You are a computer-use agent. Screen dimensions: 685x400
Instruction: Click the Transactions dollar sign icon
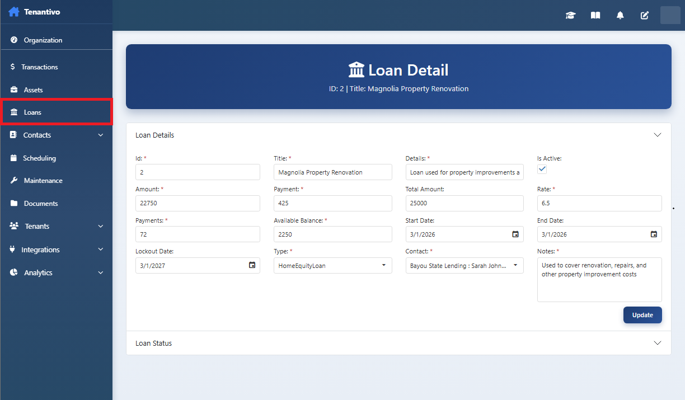pos(13,67)
